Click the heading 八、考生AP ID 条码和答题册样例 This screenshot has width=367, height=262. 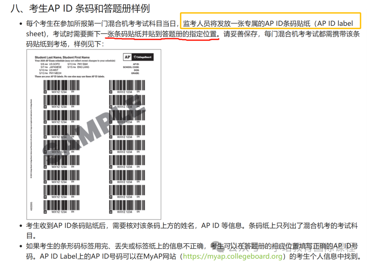click(80, 8)
